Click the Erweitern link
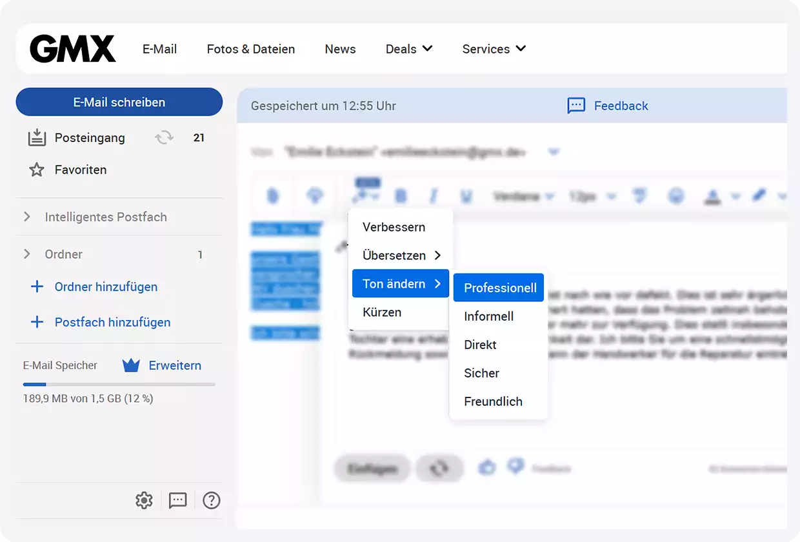Screen dimensions: 800x542 click(x=175, y=365)
